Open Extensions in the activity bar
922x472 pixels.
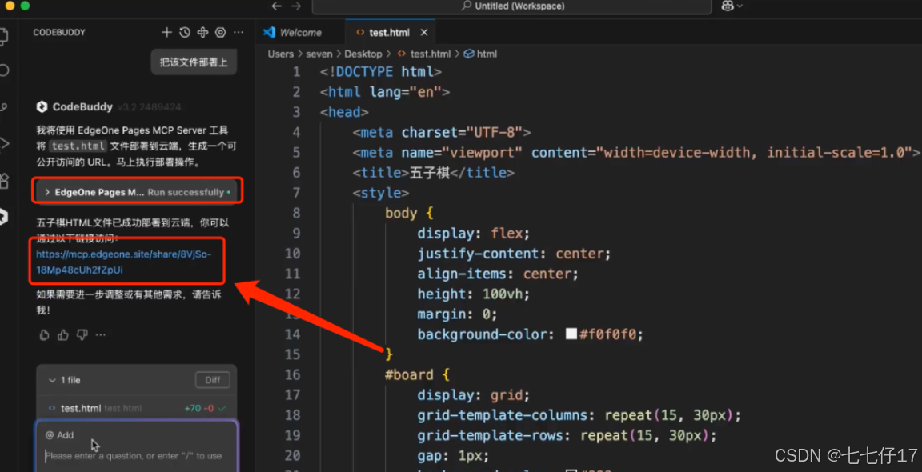(3, 180)
